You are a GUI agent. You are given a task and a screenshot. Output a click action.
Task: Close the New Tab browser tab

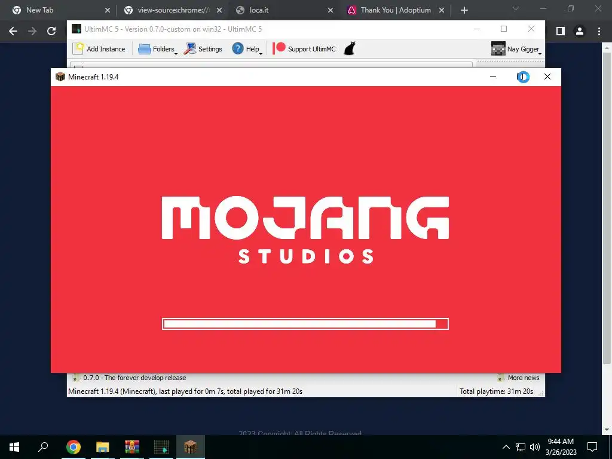point(108,10)
